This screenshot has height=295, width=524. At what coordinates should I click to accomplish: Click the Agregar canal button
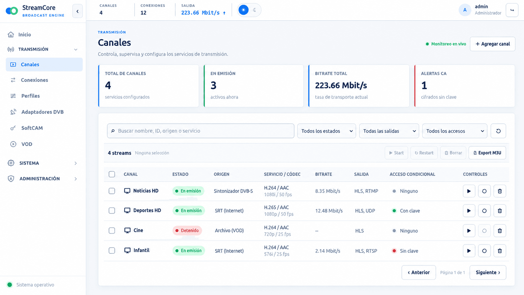493,44
